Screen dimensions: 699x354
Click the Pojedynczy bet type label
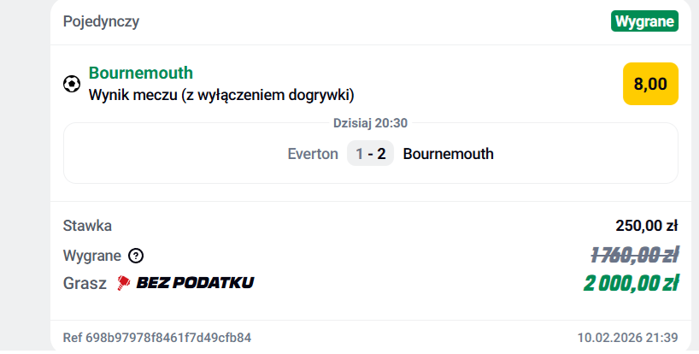pos(101,21)
